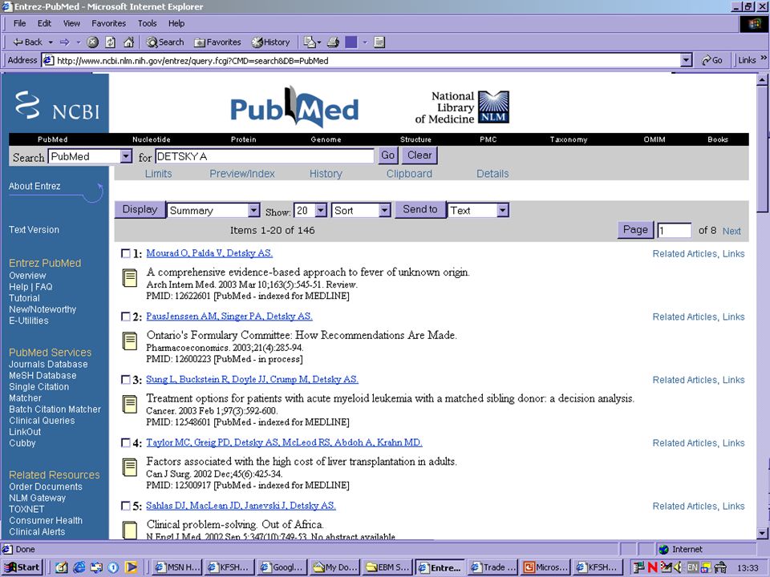Image resolution: width=770 pixels, height=577 pixels.
Task: Open the Windows Start menu
Action: [22, 567]
